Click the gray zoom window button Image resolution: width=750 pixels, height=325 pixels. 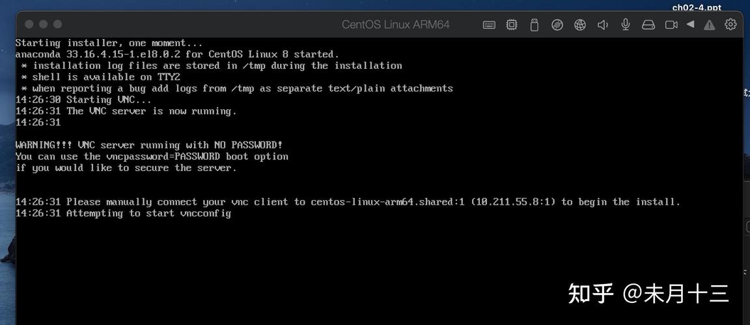click(58, 24)
